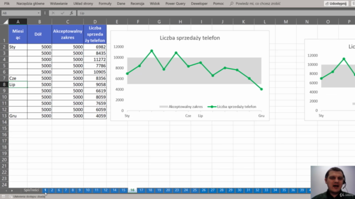The image size is (355, 199).
Task: Open the Układ strony tab
Action: (83, 4)
